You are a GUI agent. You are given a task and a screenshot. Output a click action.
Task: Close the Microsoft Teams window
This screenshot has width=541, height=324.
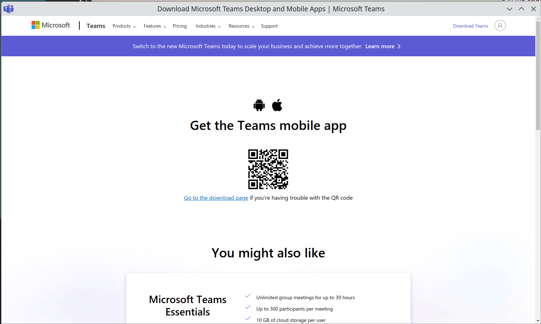[x=534, y=9]
